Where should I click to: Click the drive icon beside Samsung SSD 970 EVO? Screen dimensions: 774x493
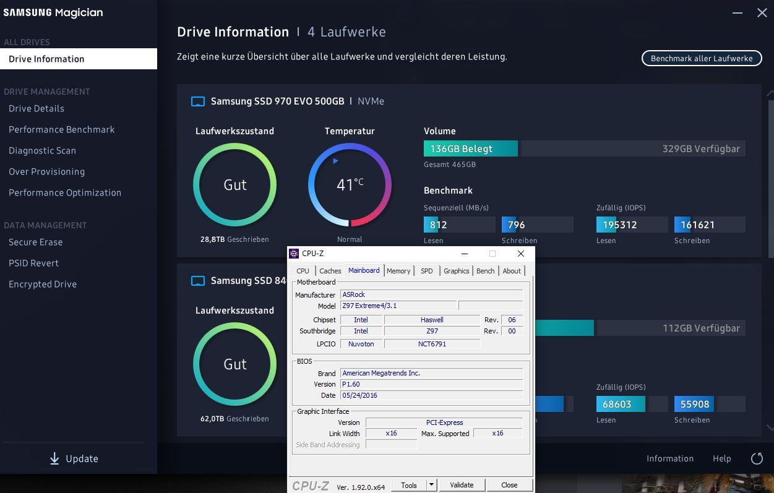point(197,101)
